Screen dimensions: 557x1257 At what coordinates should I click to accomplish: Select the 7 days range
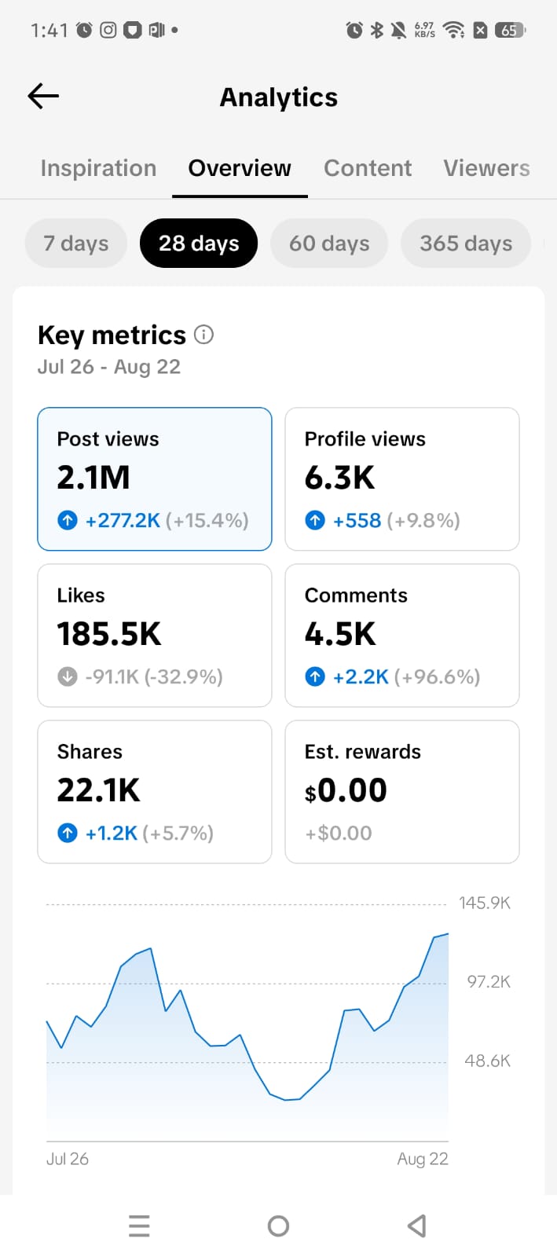pos(76,244)
